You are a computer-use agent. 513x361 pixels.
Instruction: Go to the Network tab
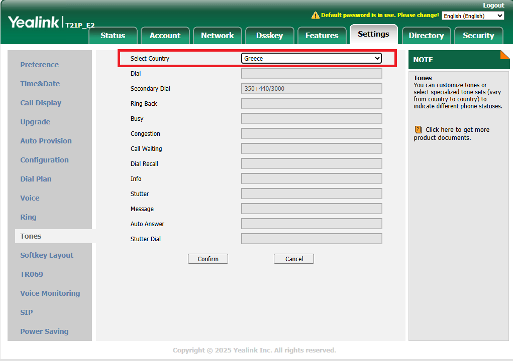pyautogui.click(x=217, y=36)
